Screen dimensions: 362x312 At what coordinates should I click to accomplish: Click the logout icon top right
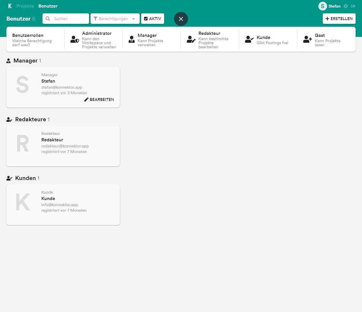353,6
